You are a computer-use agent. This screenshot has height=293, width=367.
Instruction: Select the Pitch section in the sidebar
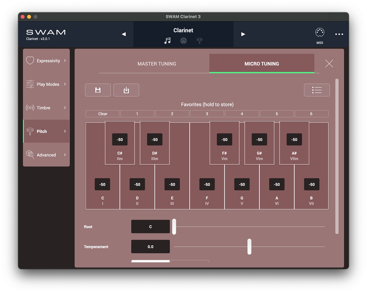coord(46,131)
